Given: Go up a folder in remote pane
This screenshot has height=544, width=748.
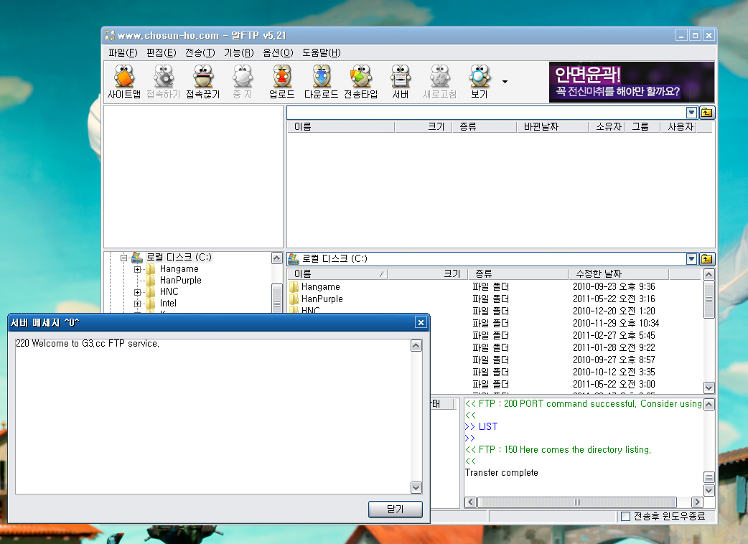Looking at the screenshot, I should (x=706, y=113).
